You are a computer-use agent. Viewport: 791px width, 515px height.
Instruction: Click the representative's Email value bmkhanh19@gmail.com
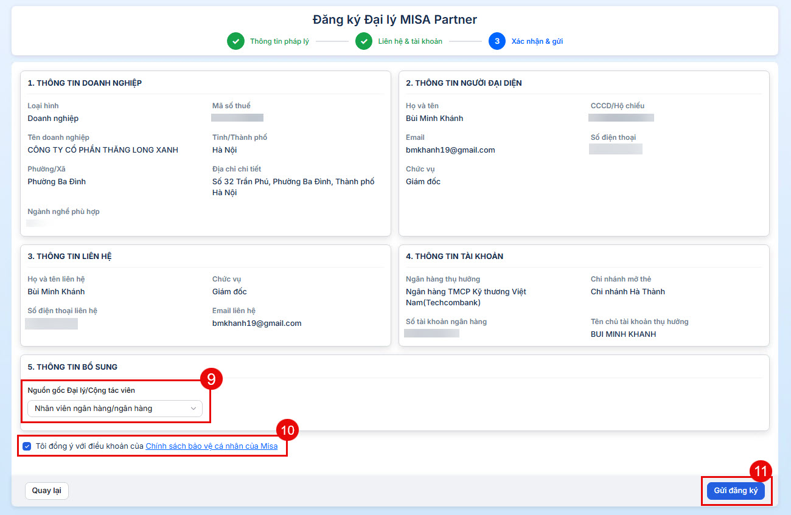point(450,150)
